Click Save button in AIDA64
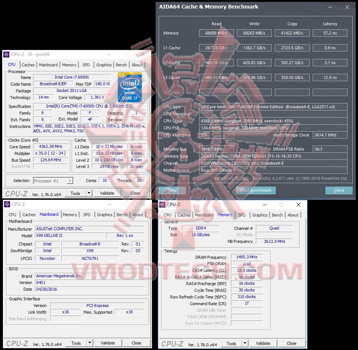Screen dimensions: 358x350 [x=172, y=191]
